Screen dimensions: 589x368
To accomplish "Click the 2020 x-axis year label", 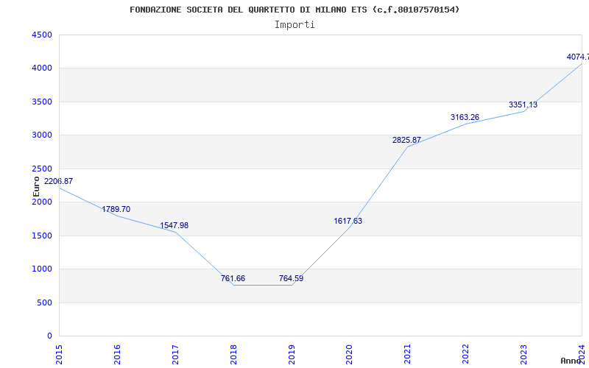I will (350, 354).
